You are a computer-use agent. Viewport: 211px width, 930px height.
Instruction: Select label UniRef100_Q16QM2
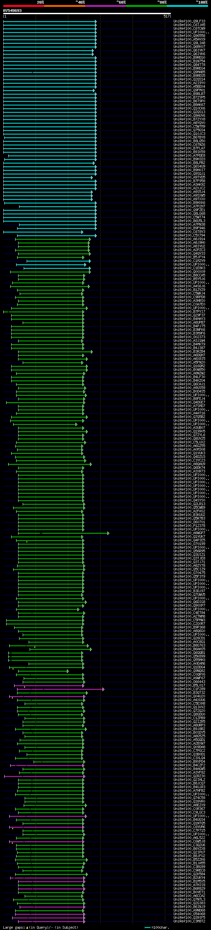(x=189, y=366)
